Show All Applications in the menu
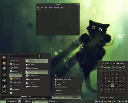Image resolution: width=128 pixels, height=103 pixels. pos(15,61)
